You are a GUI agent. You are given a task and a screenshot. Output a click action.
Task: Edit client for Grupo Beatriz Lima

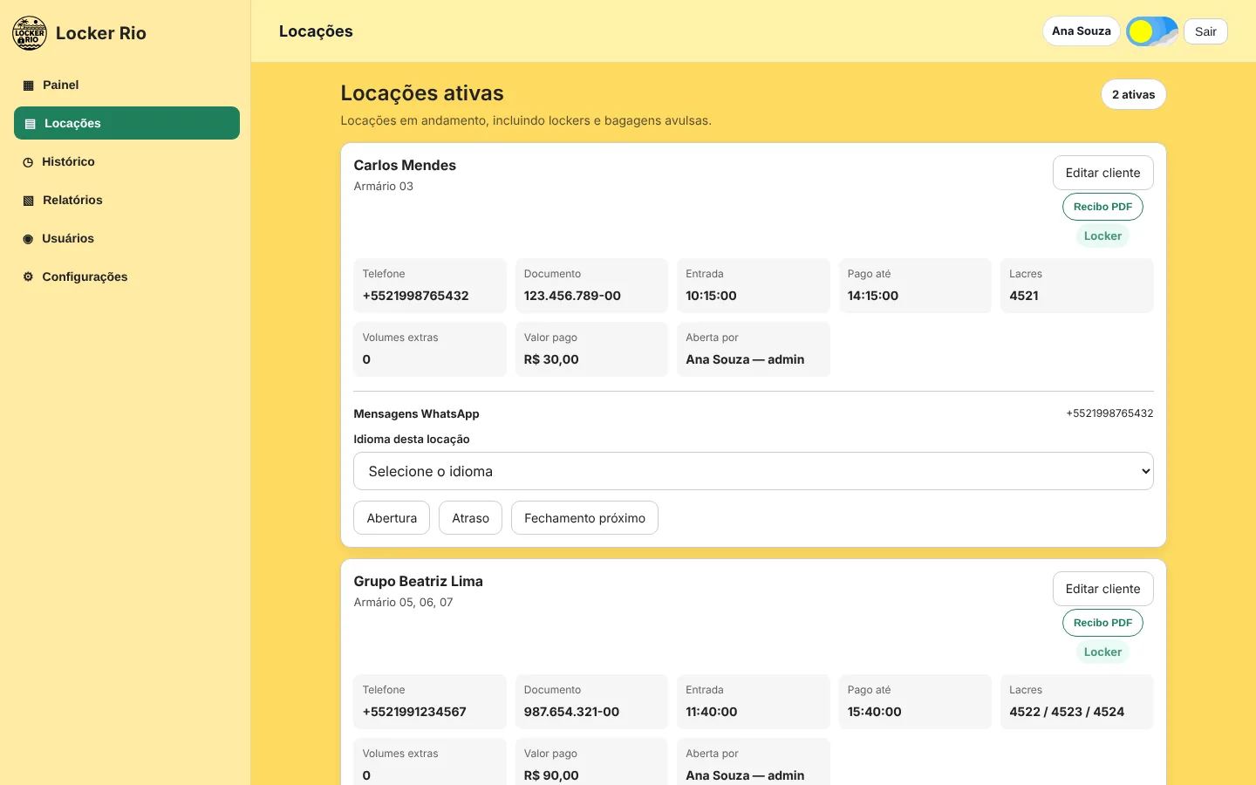(1102, 589)
